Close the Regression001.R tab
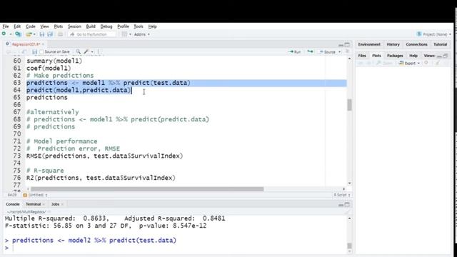 (43, 44)
